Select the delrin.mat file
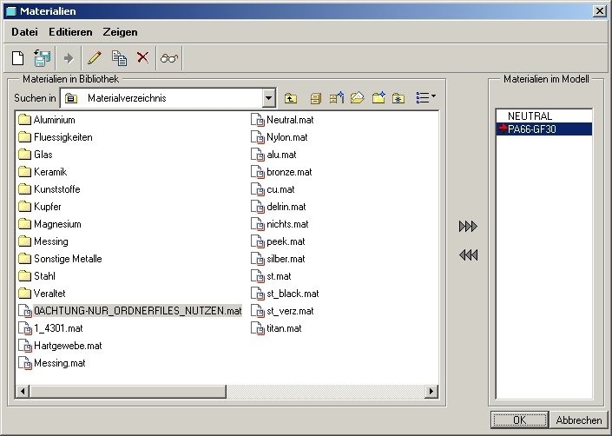The width and height of the screenshot is (612, 436). (279, 207)
